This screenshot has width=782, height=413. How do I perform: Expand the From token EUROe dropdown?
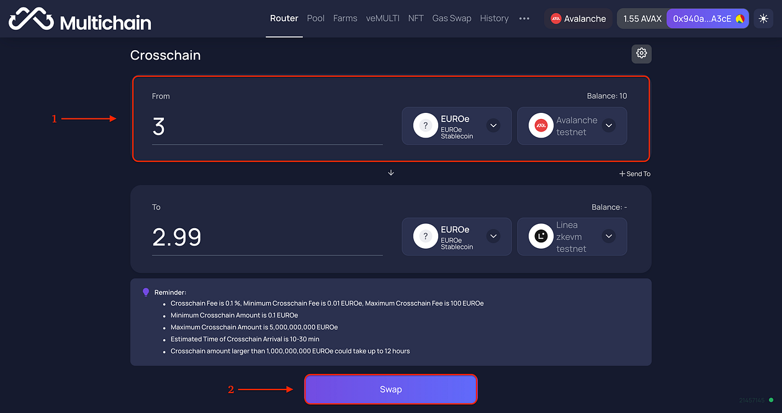coord(493,125)
